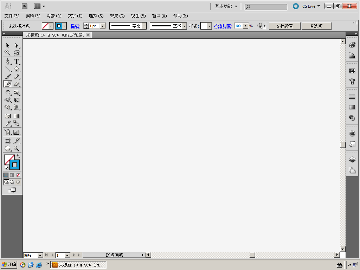
Task: Select the Selection (black arrow) tool
Action: [x=8, y=45]
